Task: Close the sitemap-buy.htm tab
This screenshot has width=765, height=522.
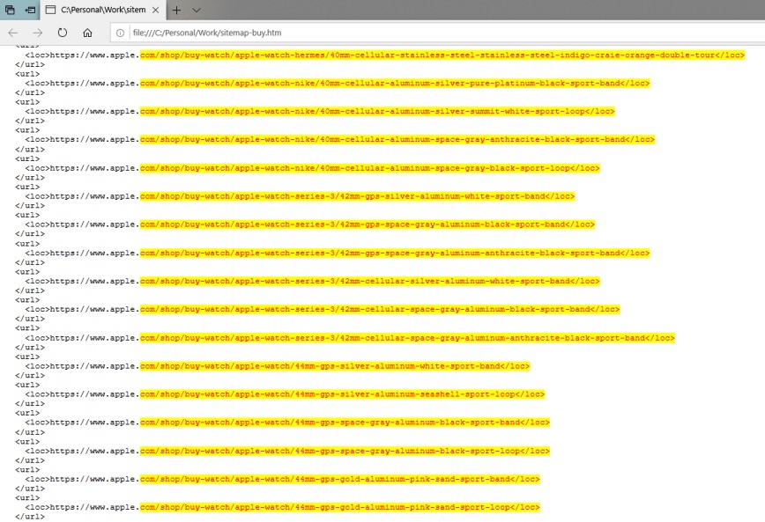Action: pyautogui.click(x=155, y=10)
